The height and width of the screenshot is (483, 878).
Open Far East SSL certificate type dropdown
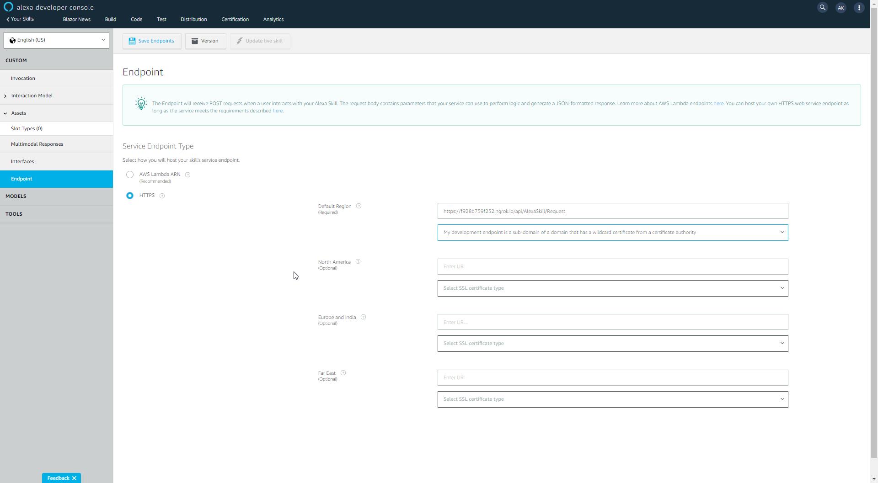pyautogui.click(x=612, y=399)
